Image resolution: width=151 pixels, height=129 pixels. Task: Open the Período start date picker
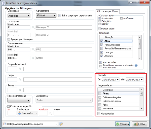point(118,80)
